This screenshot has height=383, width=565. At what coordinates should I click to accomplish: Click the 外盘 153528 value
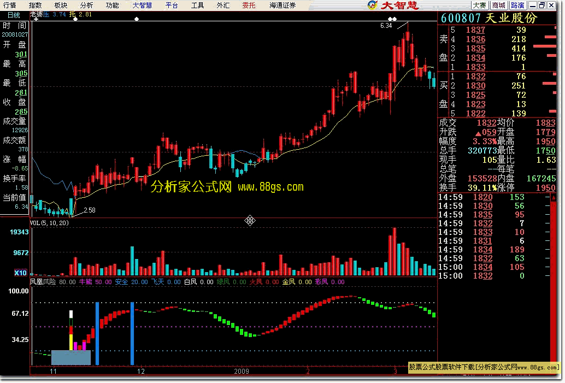(482, 178)
